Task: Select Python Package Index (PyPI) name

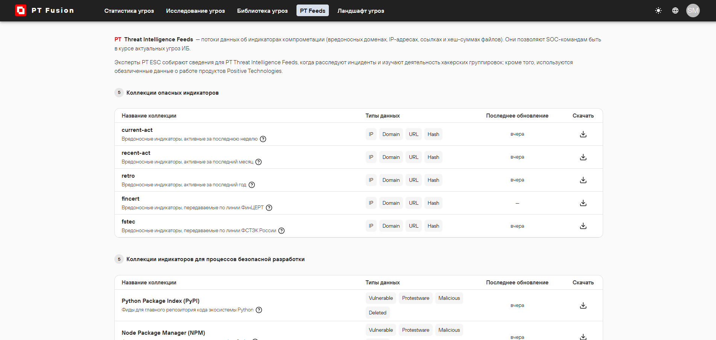Action: (160, 301)
